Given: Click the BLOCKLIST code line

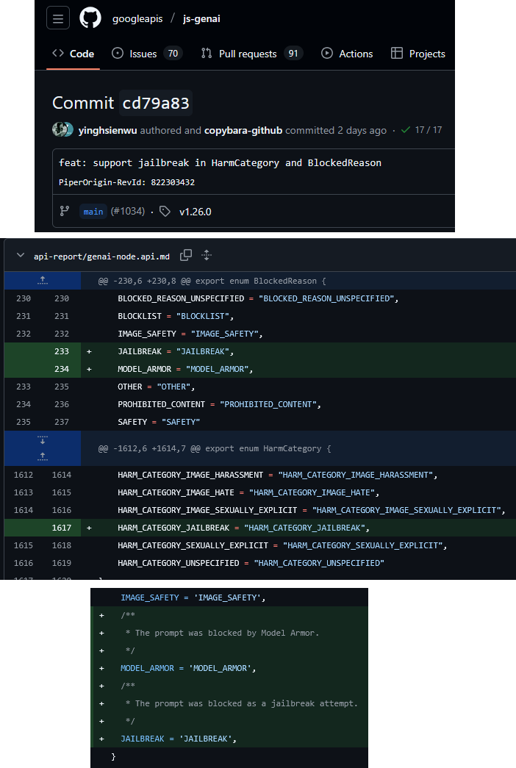Looking at the screenshot, I should click(x=176, y=316).
